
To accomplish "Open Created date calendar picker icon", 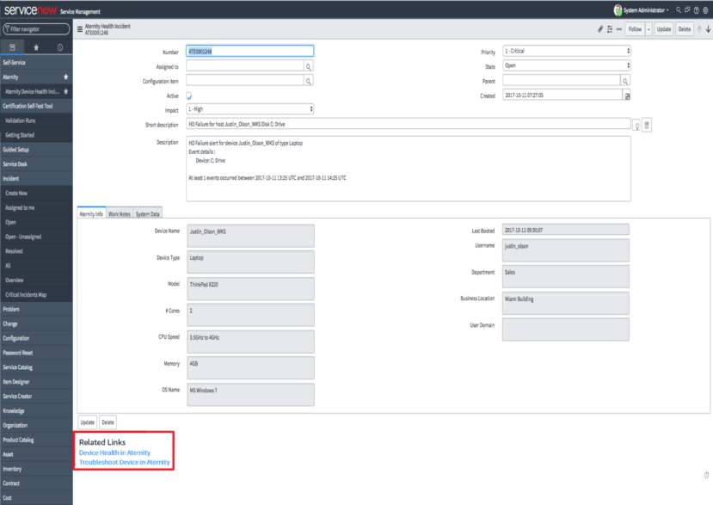I will tap(627, 95).
